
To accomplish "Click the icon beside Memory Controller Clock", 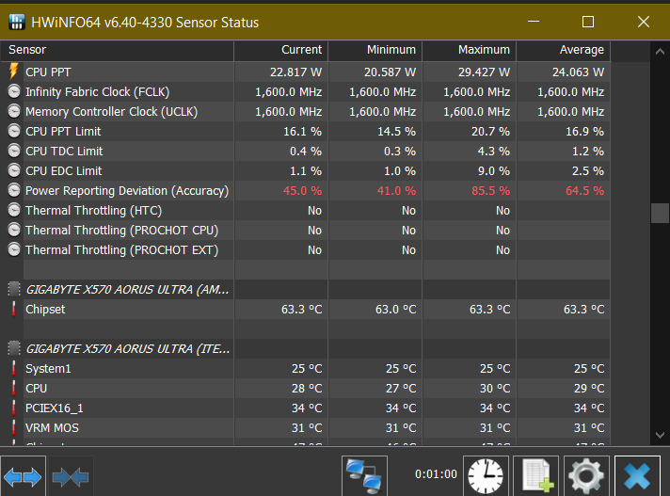I will (14, 111).
